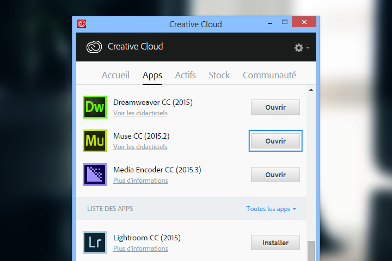The height and width of the screenshot is (261, 392).
Task: Select the Apps tab
Action: point(152,75)
